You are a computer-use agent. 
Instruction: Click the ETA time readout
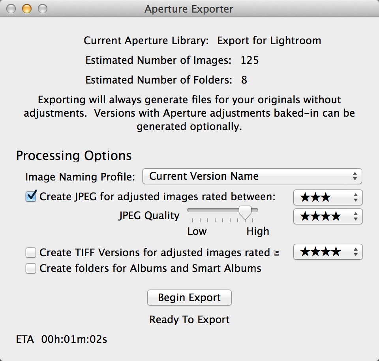click(x=74, y=339)
